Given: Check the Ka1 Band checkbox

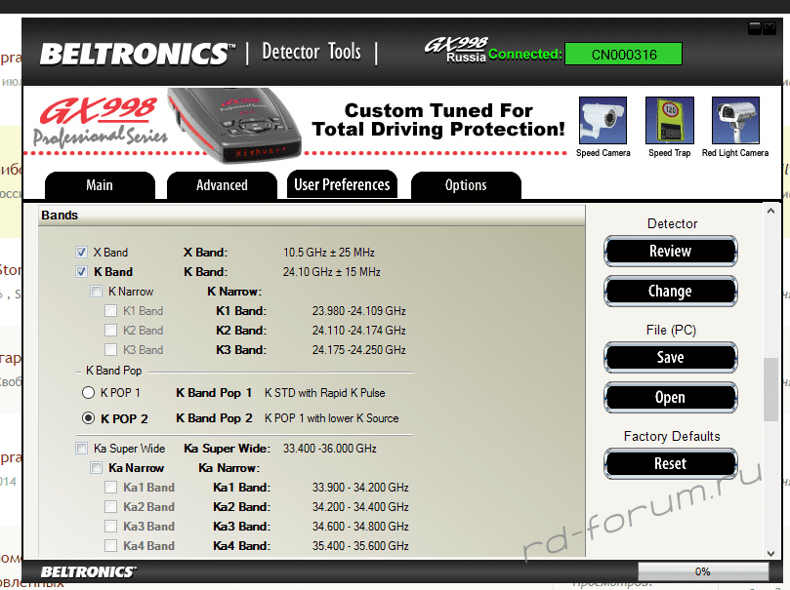Looking at the screenshot, I should coord(111,488).
